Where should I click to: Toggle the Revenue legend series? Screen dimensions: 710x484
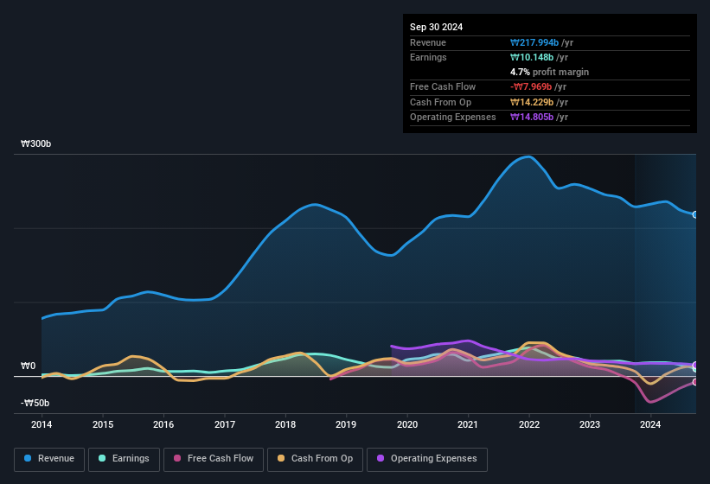coord(49,459)
